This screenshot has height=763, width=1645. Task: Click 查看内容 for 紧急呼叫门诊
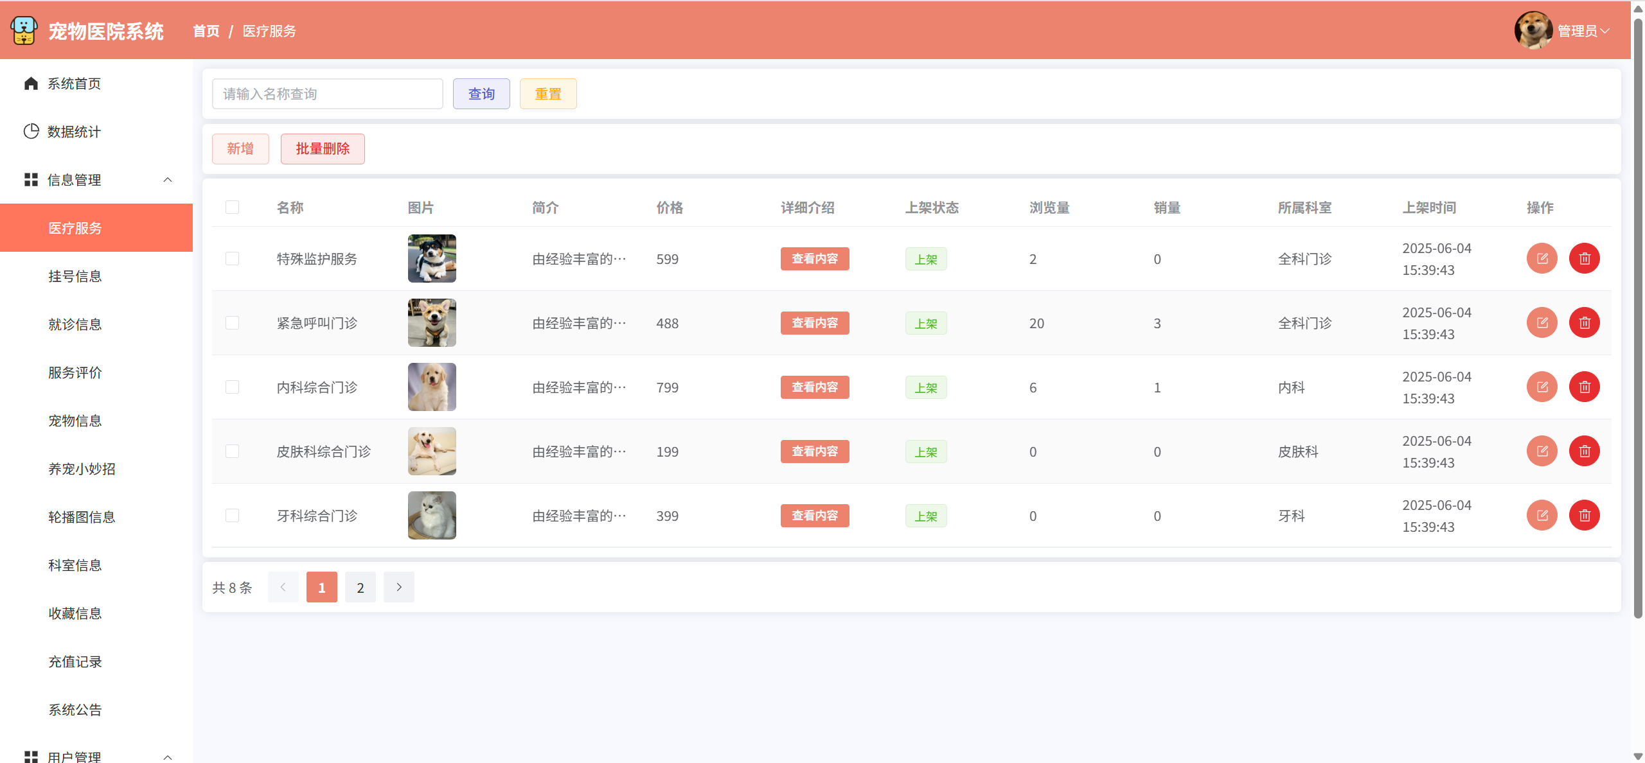click(x=814, y=322)
